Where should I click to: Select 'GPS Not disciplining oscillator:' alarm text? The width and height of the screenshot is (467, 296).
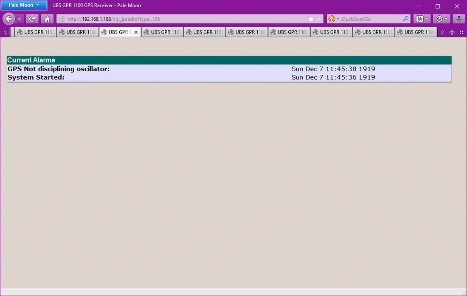[59, 69]
